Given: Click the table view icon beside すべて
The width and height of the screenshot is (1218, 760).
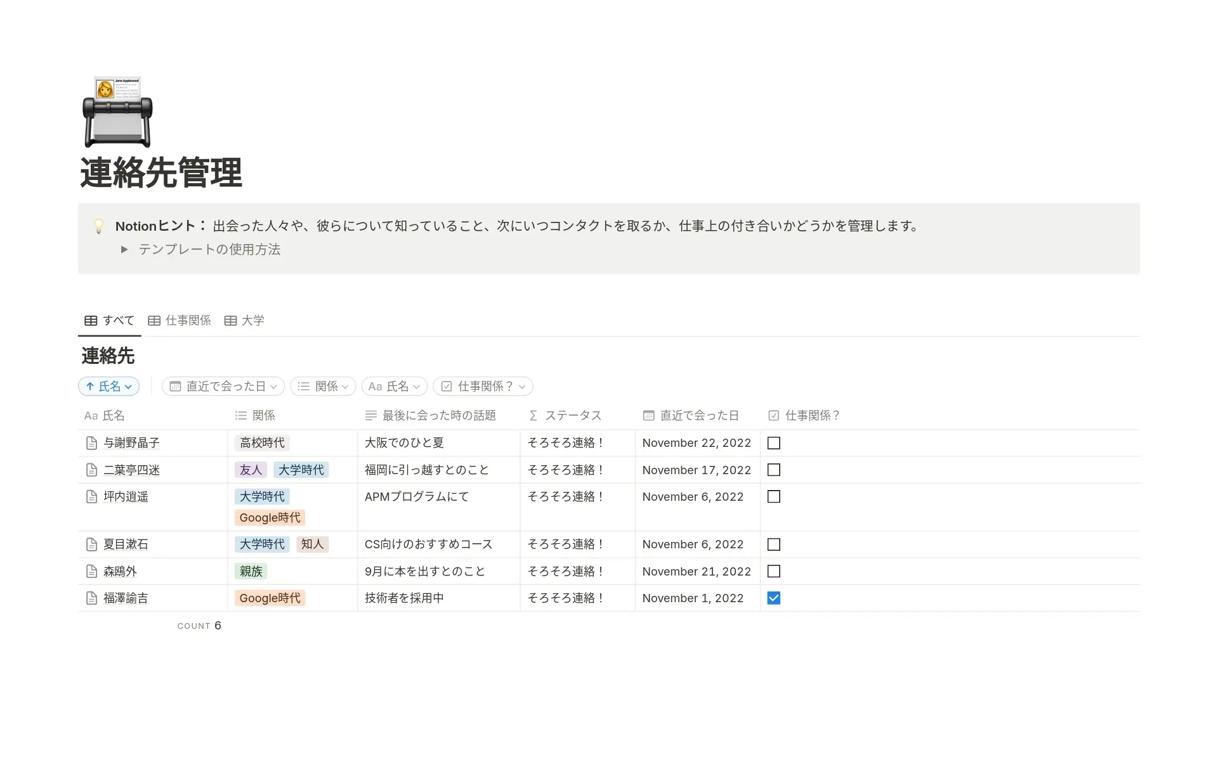Looking at the screenshot, I should pos(90,320).
